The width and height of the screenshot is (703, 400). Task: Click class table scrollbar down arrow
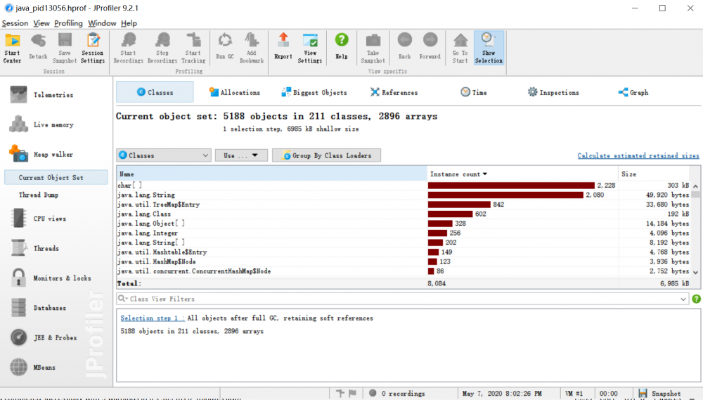[x=695, y=272]
